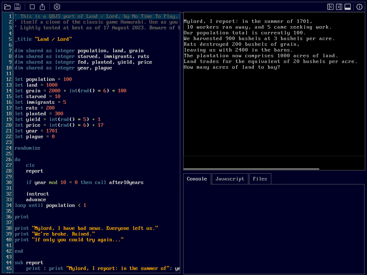Click the "year, plague" dim shared line

(x=63, y=68)
